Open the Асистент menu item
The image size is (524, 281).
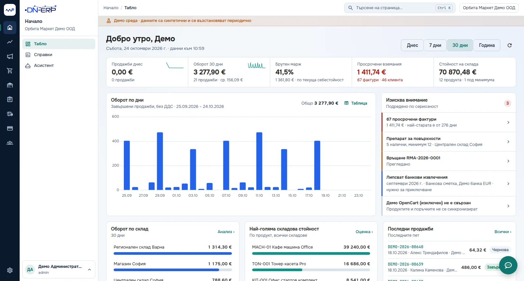coord(59,66)
